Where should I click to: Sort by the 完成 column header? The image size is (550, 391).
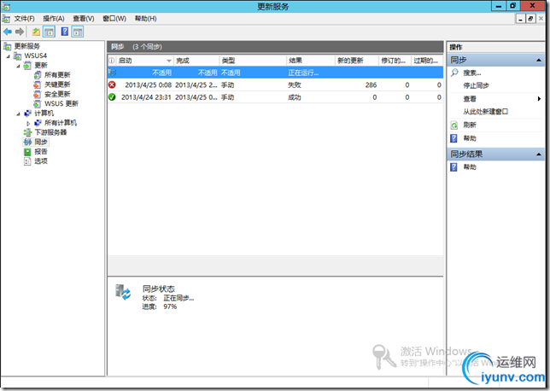click(196, 61)
